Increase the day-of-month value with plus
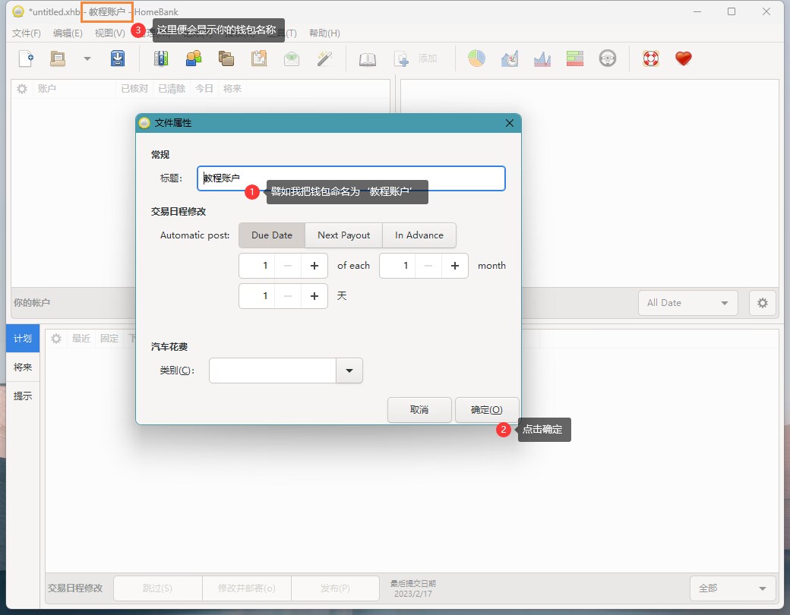Image resolution: width=790 pixels, height=615 pixels. [x=314, y=266]
